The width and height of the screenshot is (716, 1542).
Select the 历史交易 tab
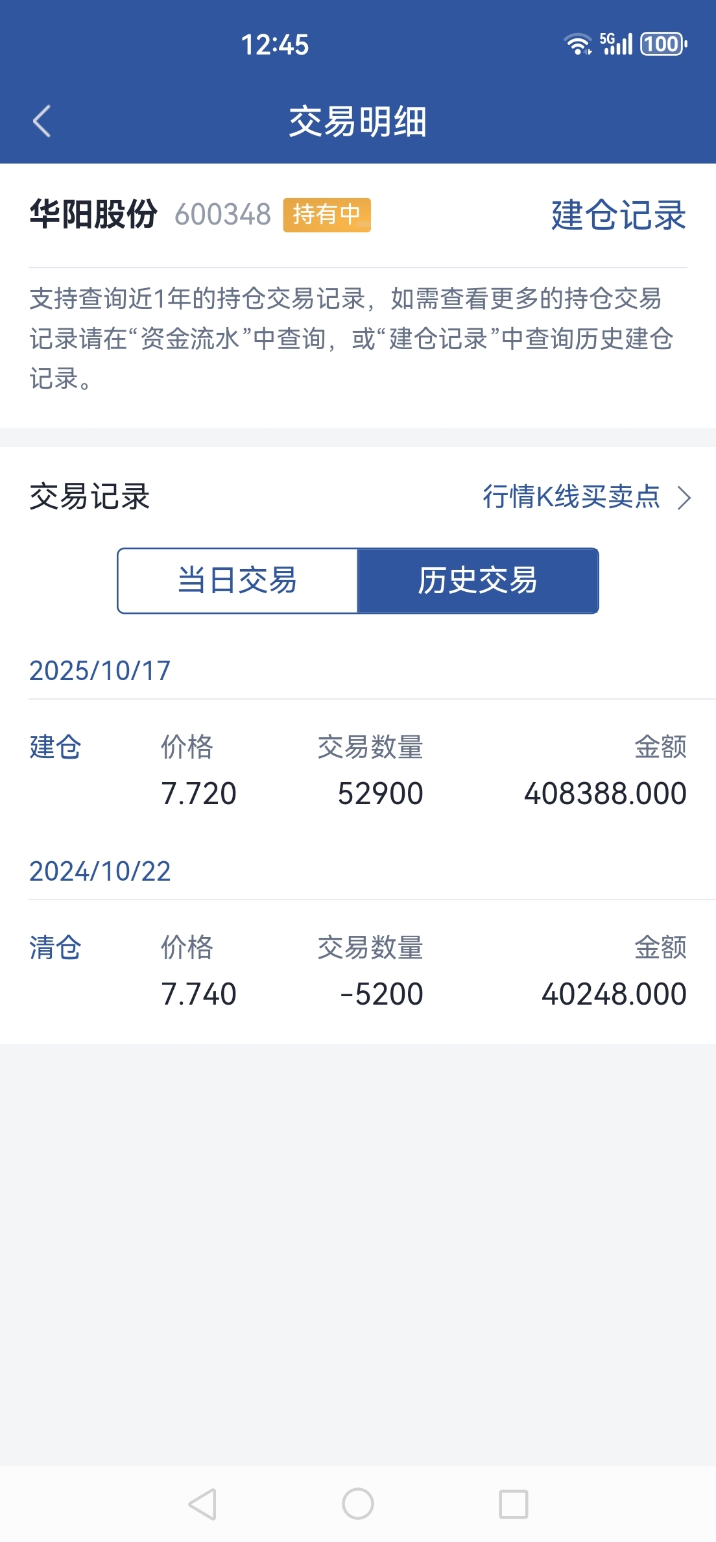tap(478, 580)
